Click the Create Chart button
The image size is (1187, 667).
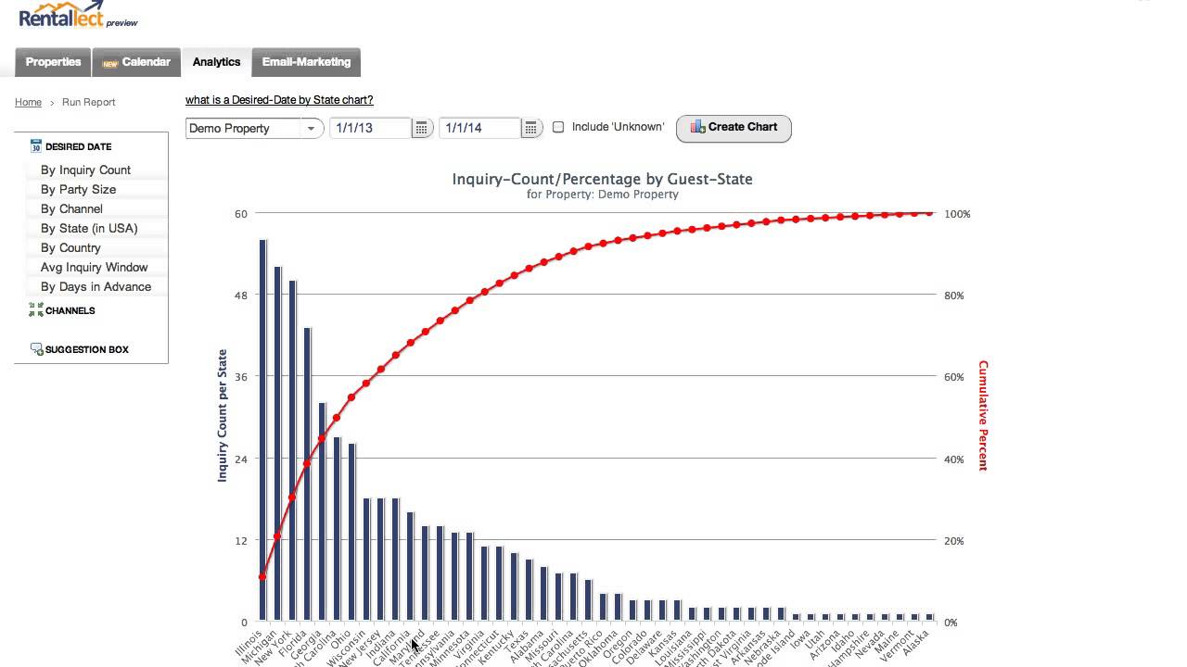click(x=734, y=128)
